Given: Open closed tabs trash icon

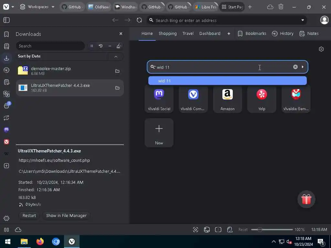Looking at the screenshot, I should [281, 7].
